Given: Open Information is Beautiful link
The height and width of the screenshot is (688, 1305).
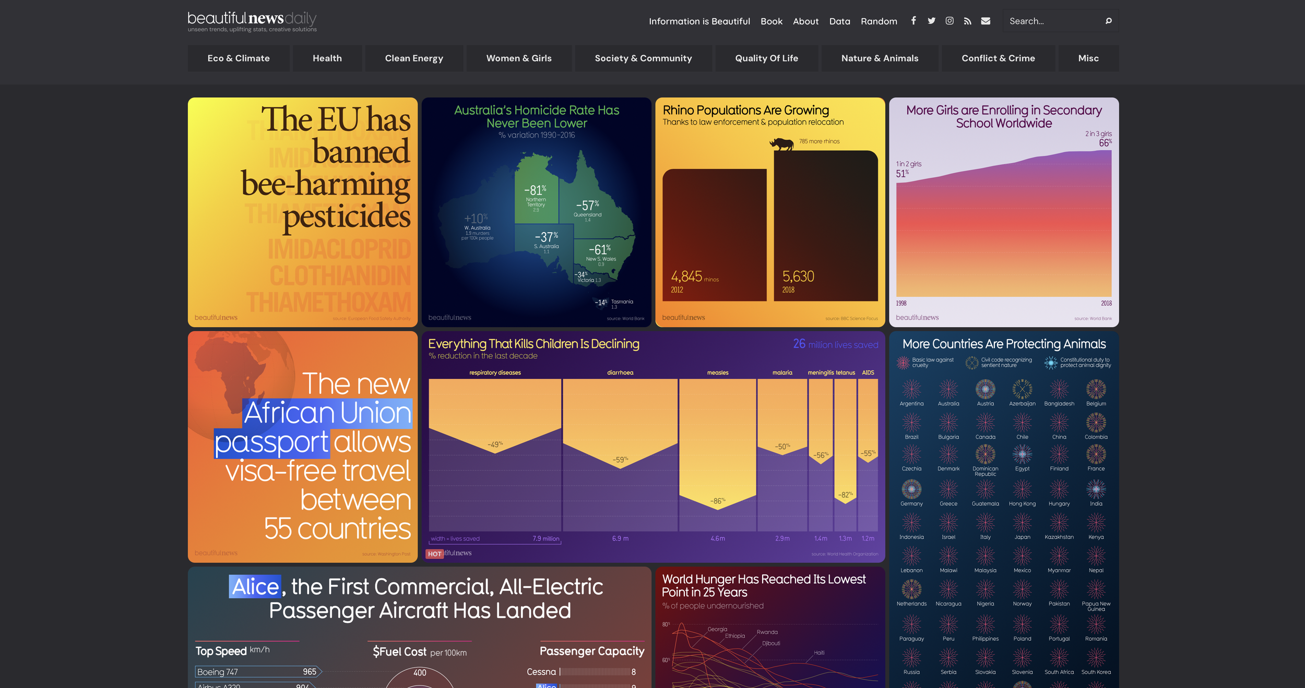Looking at the screenshot, I should pos(699,21).
